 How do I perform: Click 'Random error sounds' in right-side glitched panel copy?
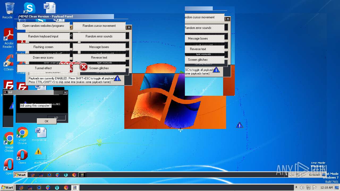point(205,28)
